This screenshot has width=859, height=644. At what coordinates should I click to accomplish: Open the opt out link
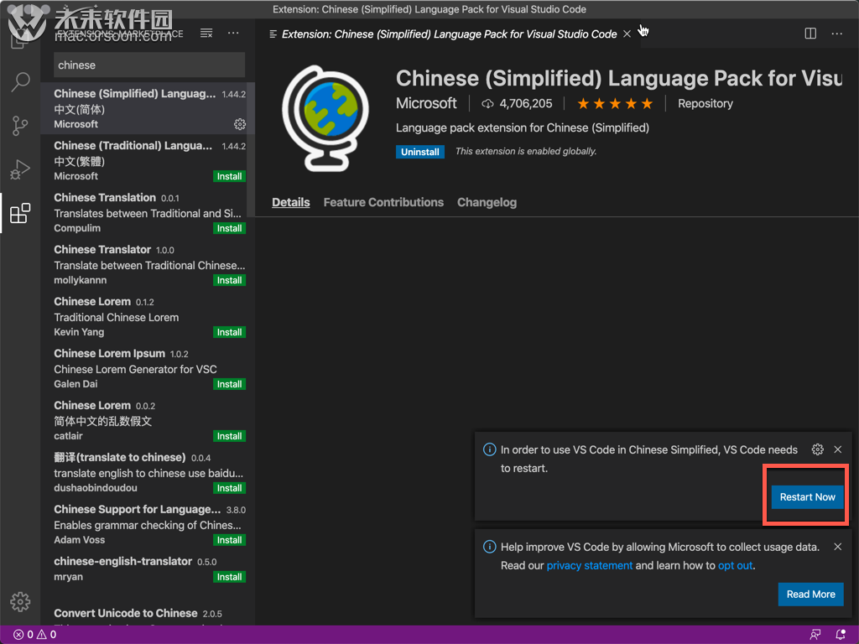coord(735,566)
